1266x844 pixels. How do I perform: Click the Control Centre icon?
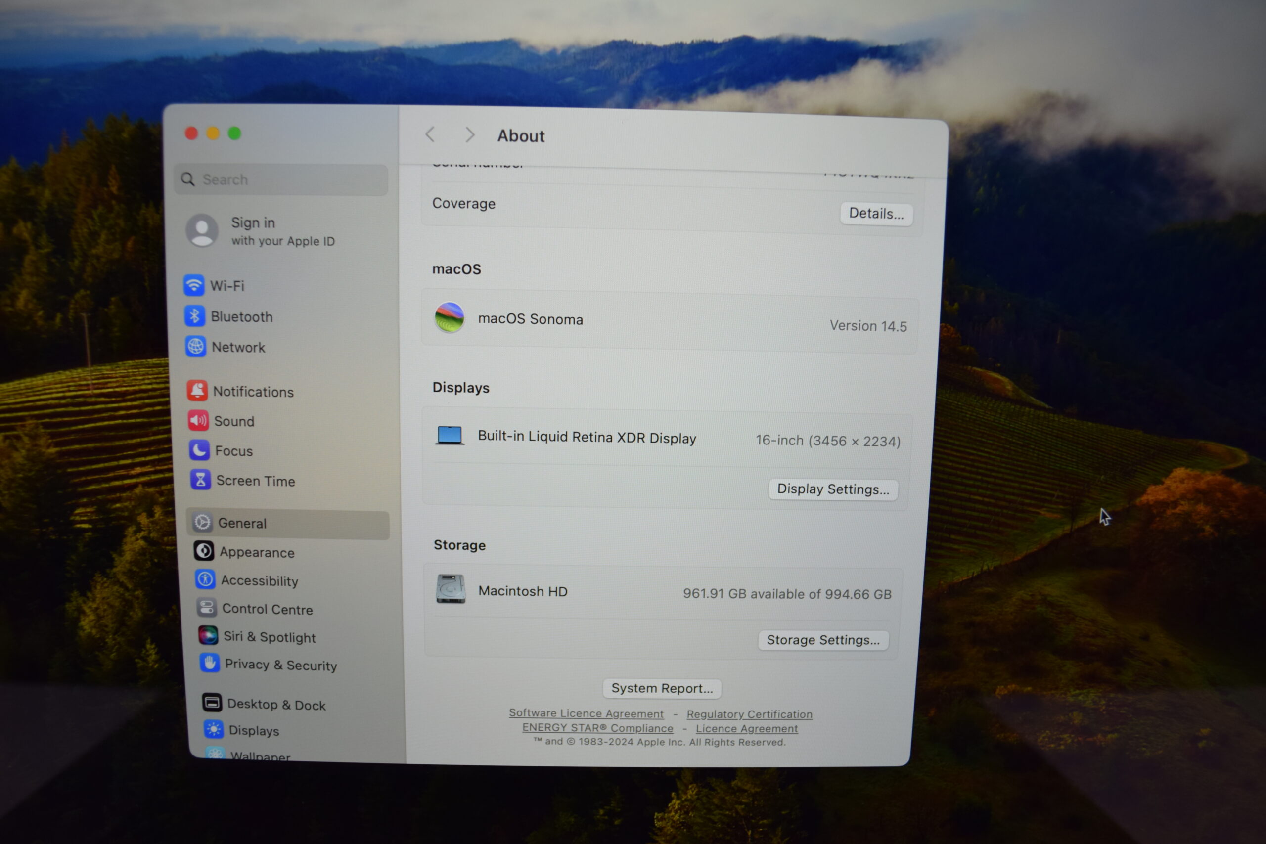[x=207, y=608]
